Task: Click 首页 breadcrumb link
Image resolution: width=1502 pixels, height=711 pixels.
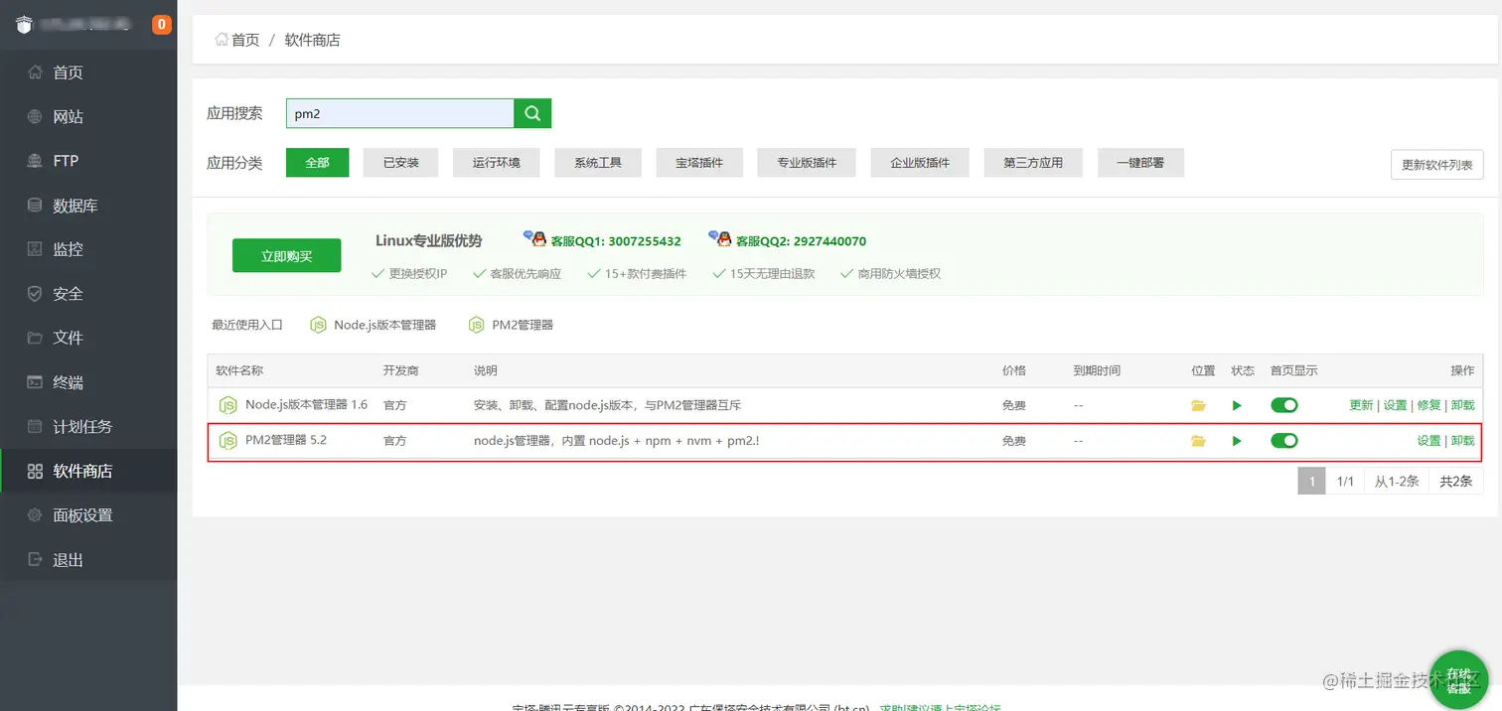Action: [x=245, y=40]
